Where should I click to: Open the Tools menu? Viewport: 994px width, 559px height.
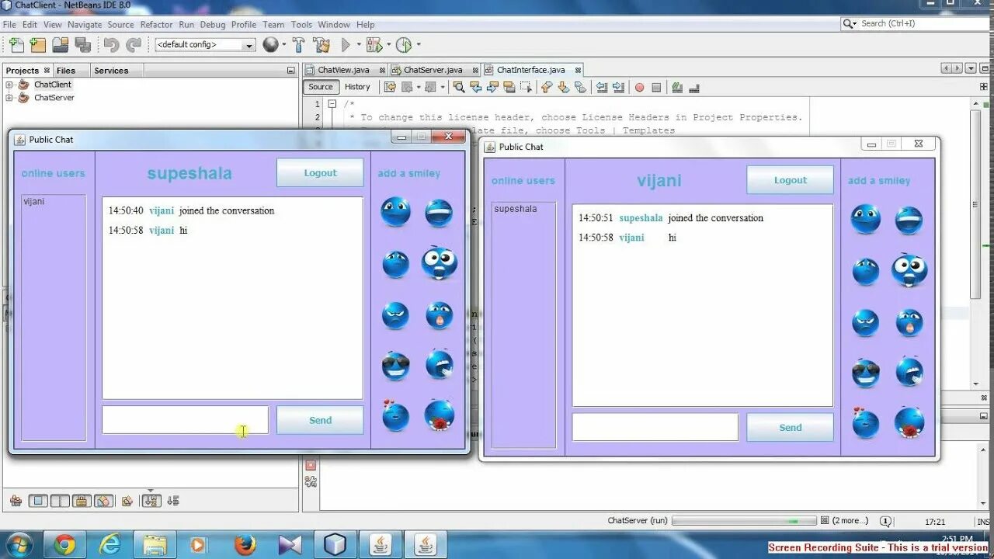(x=301, y=24)
